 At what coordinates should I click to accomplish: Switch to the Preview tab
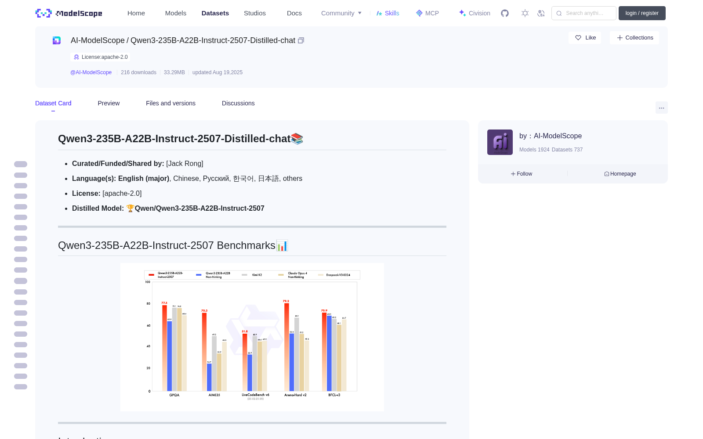coord(109,103)
